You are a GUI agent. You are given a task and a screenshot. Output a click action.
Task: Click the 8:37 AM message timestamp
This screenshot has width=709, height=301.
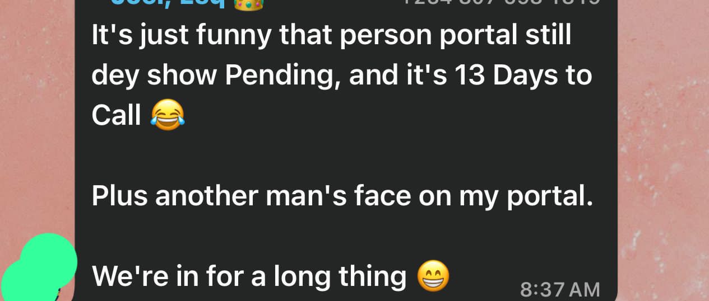click(560, 289)
